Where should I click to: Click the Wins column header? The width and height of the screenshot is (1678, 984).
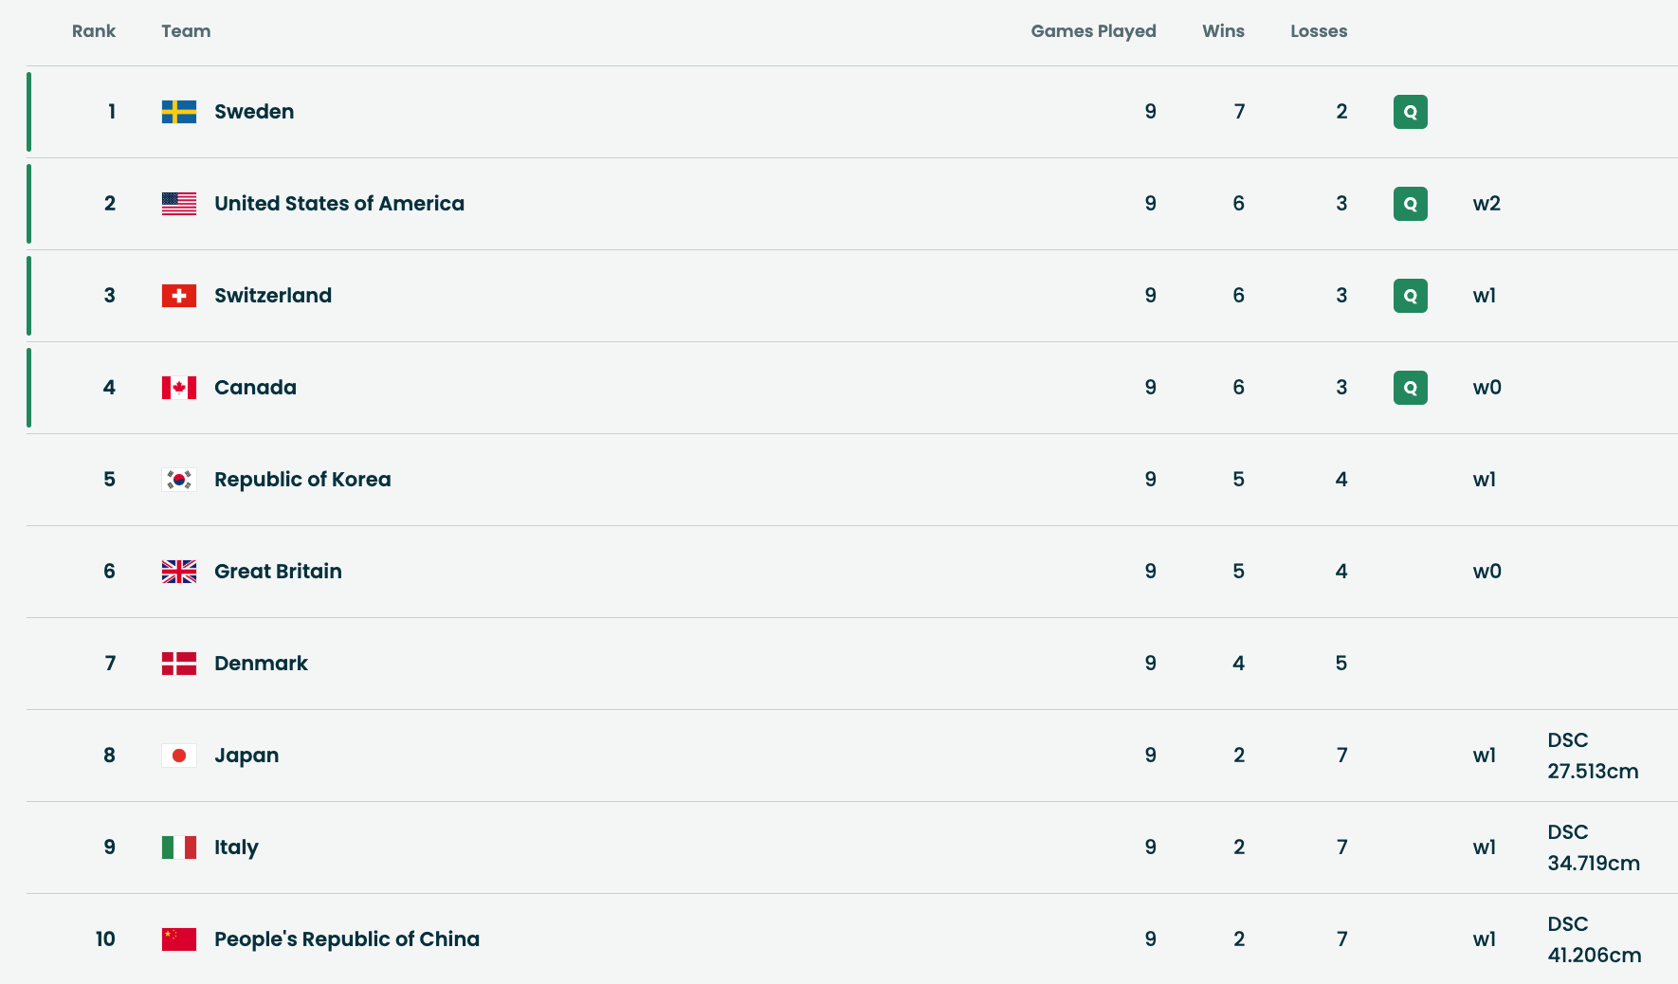pyautogui.click(x=1223, y=31)
